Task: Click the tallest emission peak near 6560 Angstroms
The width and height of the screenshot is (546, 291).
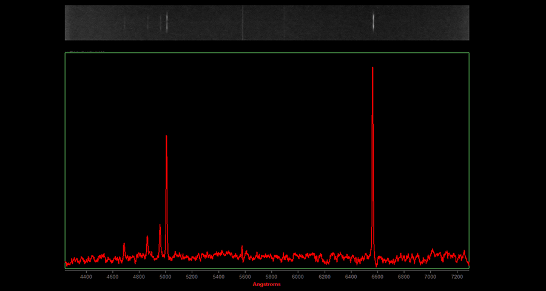Action: pos(372,69)
